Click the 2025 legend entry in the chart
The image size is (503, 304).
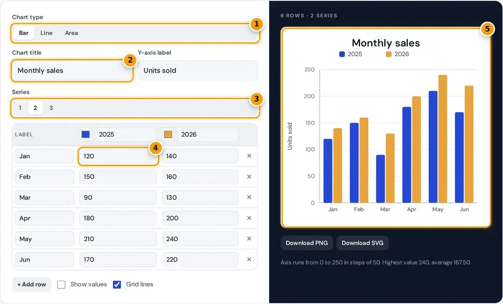[350, 54]
